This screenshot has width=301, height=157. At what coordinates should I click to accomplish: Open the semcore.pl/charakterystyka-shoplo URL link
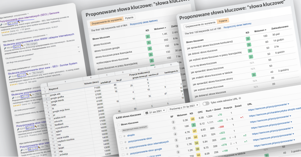tap(275, 112)
